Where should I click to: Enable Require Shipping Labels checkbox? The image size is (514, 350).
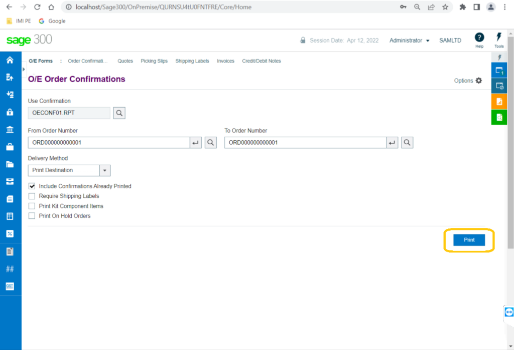pos(32,196)
